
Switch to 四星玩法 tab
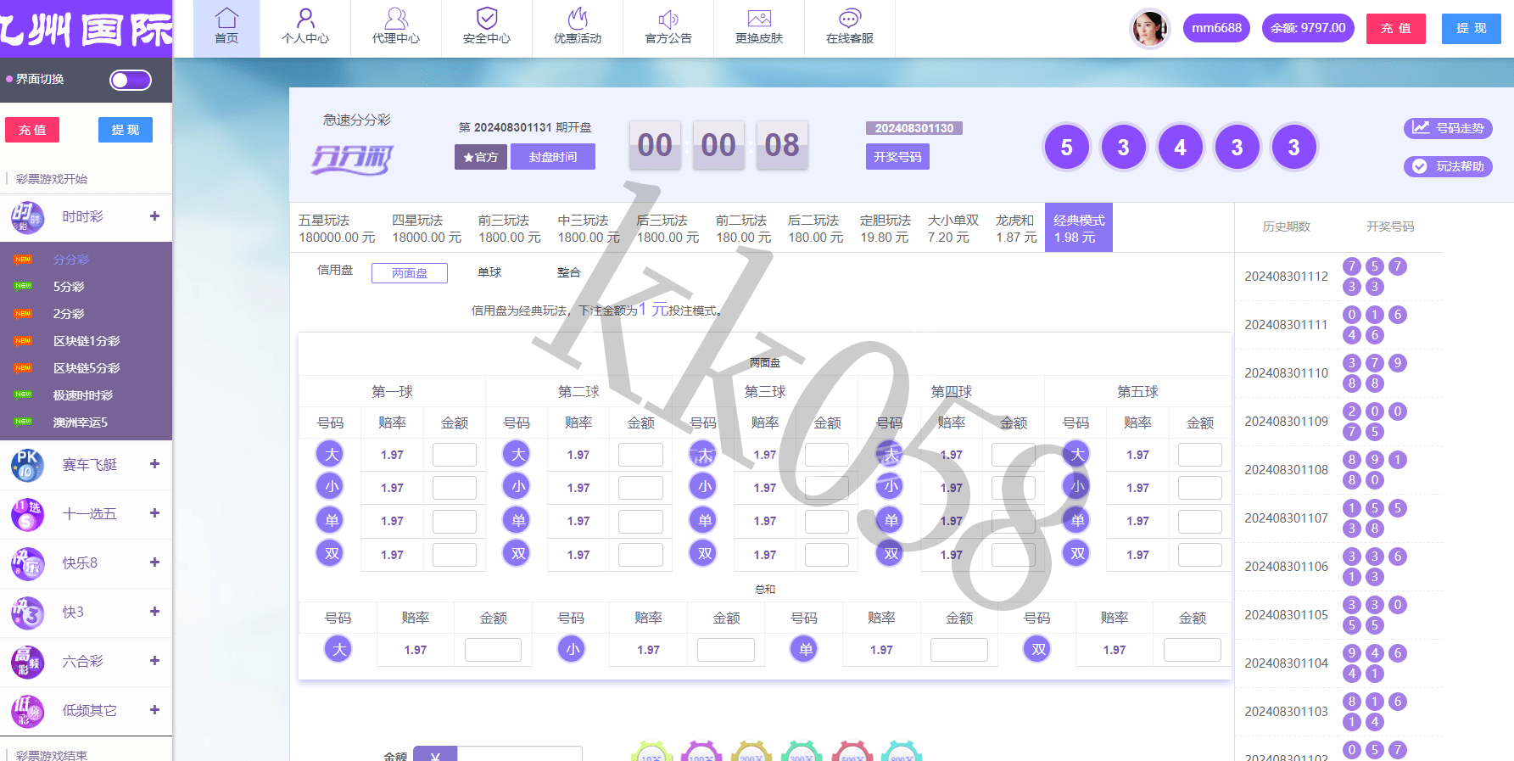[427, 228]
